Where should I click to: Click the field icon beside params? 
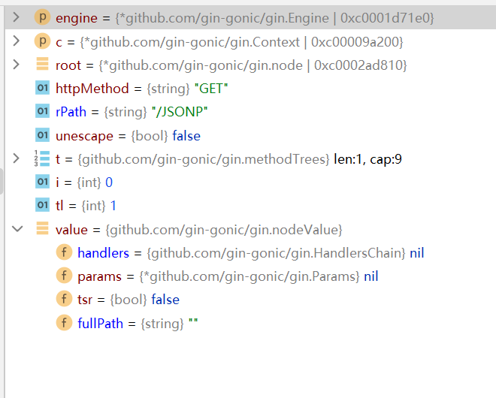64,276
